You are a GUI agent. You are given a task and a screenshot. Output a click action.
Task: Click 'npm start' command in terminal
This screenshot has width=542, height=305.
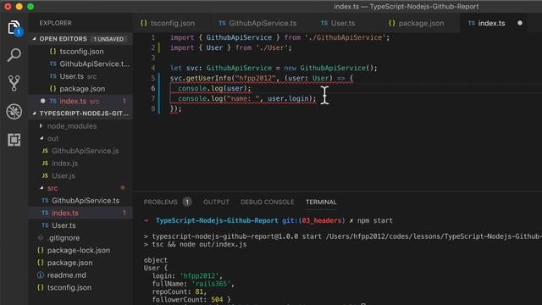(x=375, y=220)
